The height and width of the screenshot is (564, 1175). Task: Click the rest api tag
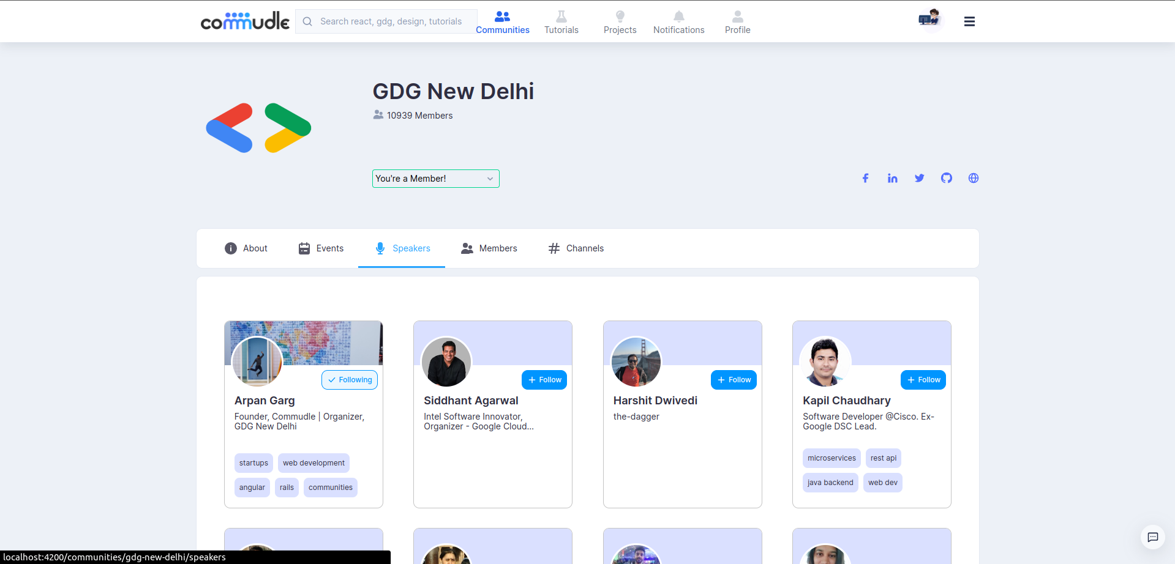pyautogui.click(x=884, y=458)
